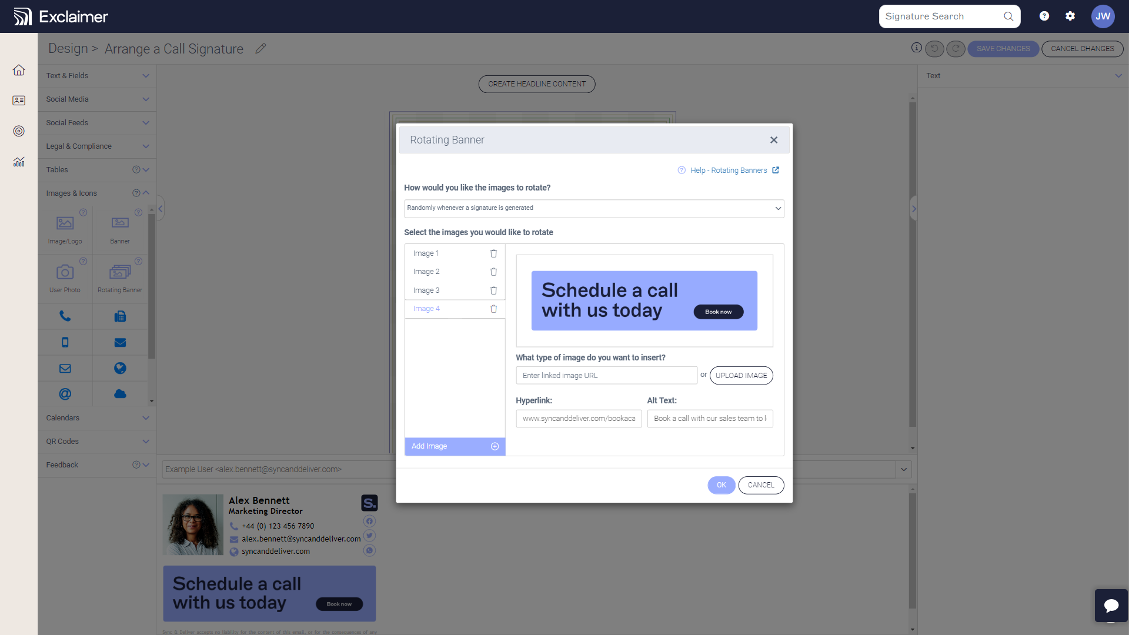Insert a Banner element
The height and width of the screenshot is (635, 1129).
[x=120, y=228]
